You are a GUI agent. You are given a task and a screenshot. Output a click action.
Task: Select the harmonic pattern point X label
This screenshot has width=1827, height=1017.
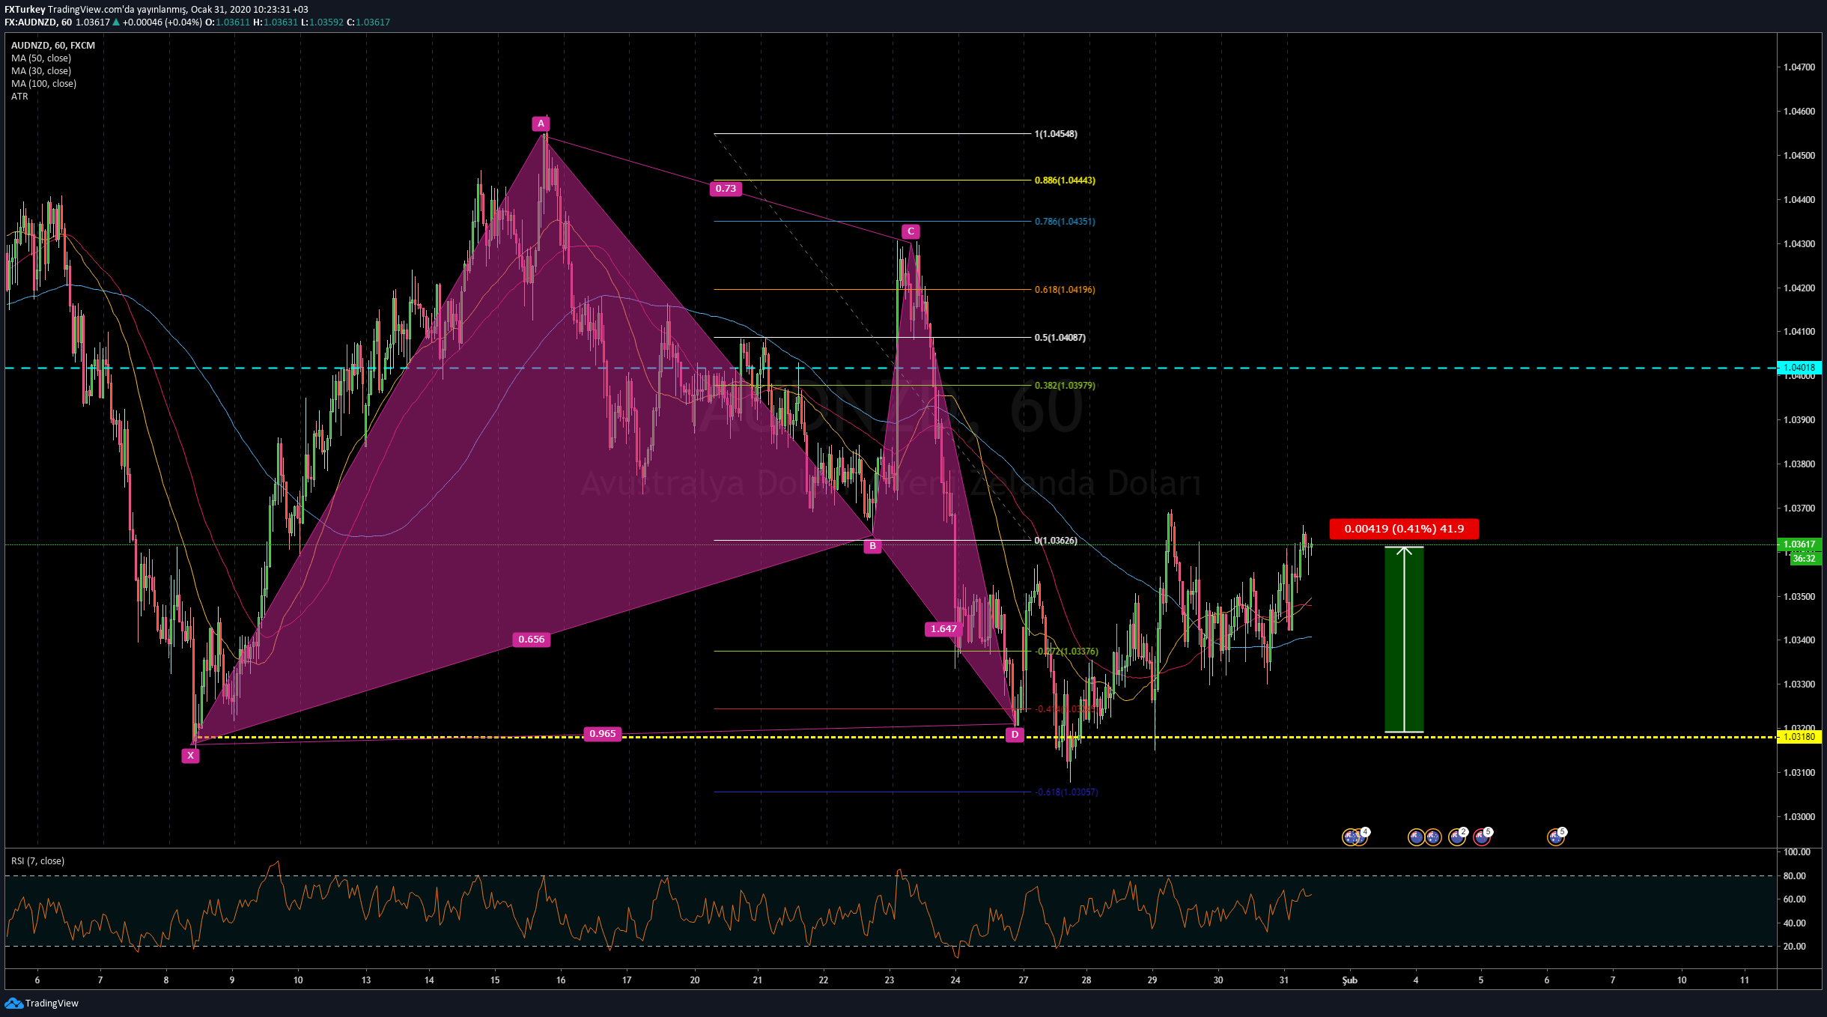pyautogui.click(x=190, y=756)
